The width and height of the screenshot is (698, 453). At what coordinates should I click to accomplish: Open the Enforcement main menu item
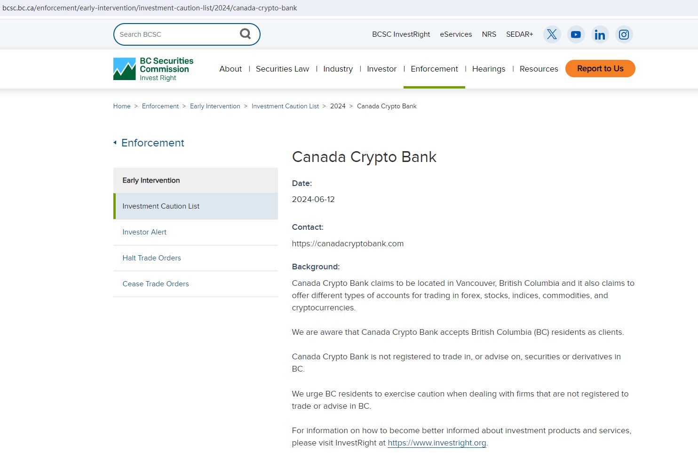coord(434,69)
